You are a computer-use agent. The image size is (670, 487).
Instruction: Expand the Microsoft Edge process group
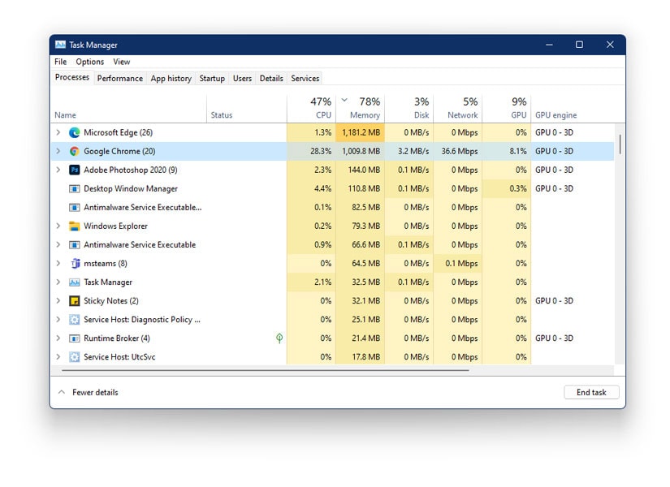tap(57, 132)
